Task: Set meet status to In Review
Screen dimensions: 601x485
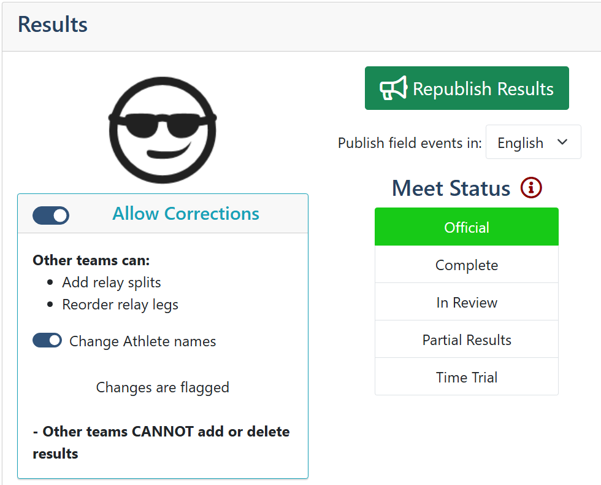Action: (x=467, y=302)
